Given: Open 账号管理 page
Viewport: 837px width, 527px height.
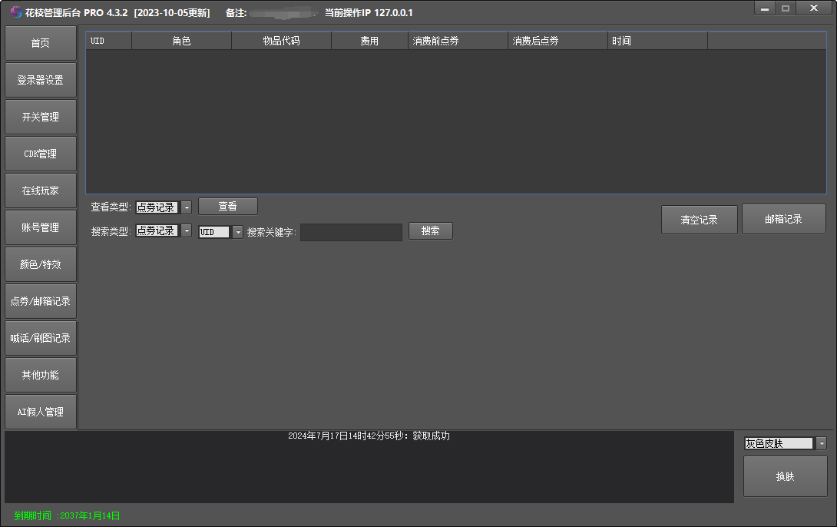Looking at the screenshot, I should [41, 227].
